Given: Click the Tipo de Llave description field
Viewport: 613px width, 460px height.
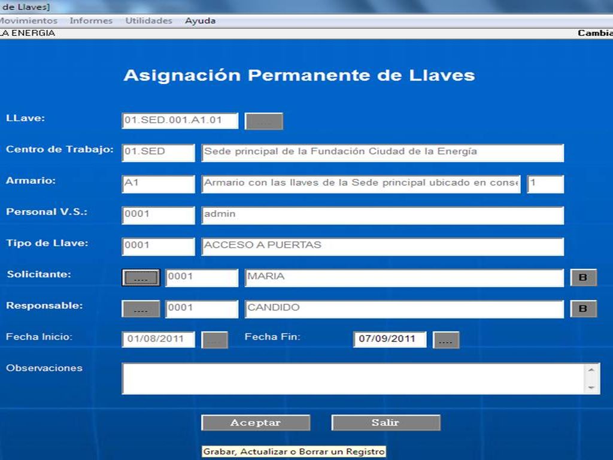Looking at the screenshot, I should 383,246.
